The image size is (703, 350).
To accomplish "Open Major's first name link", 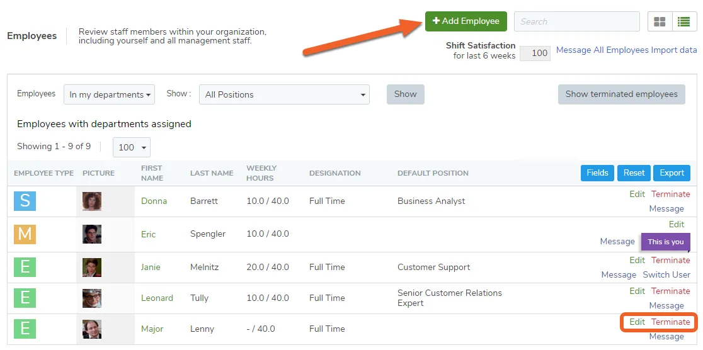I will 152,329.
